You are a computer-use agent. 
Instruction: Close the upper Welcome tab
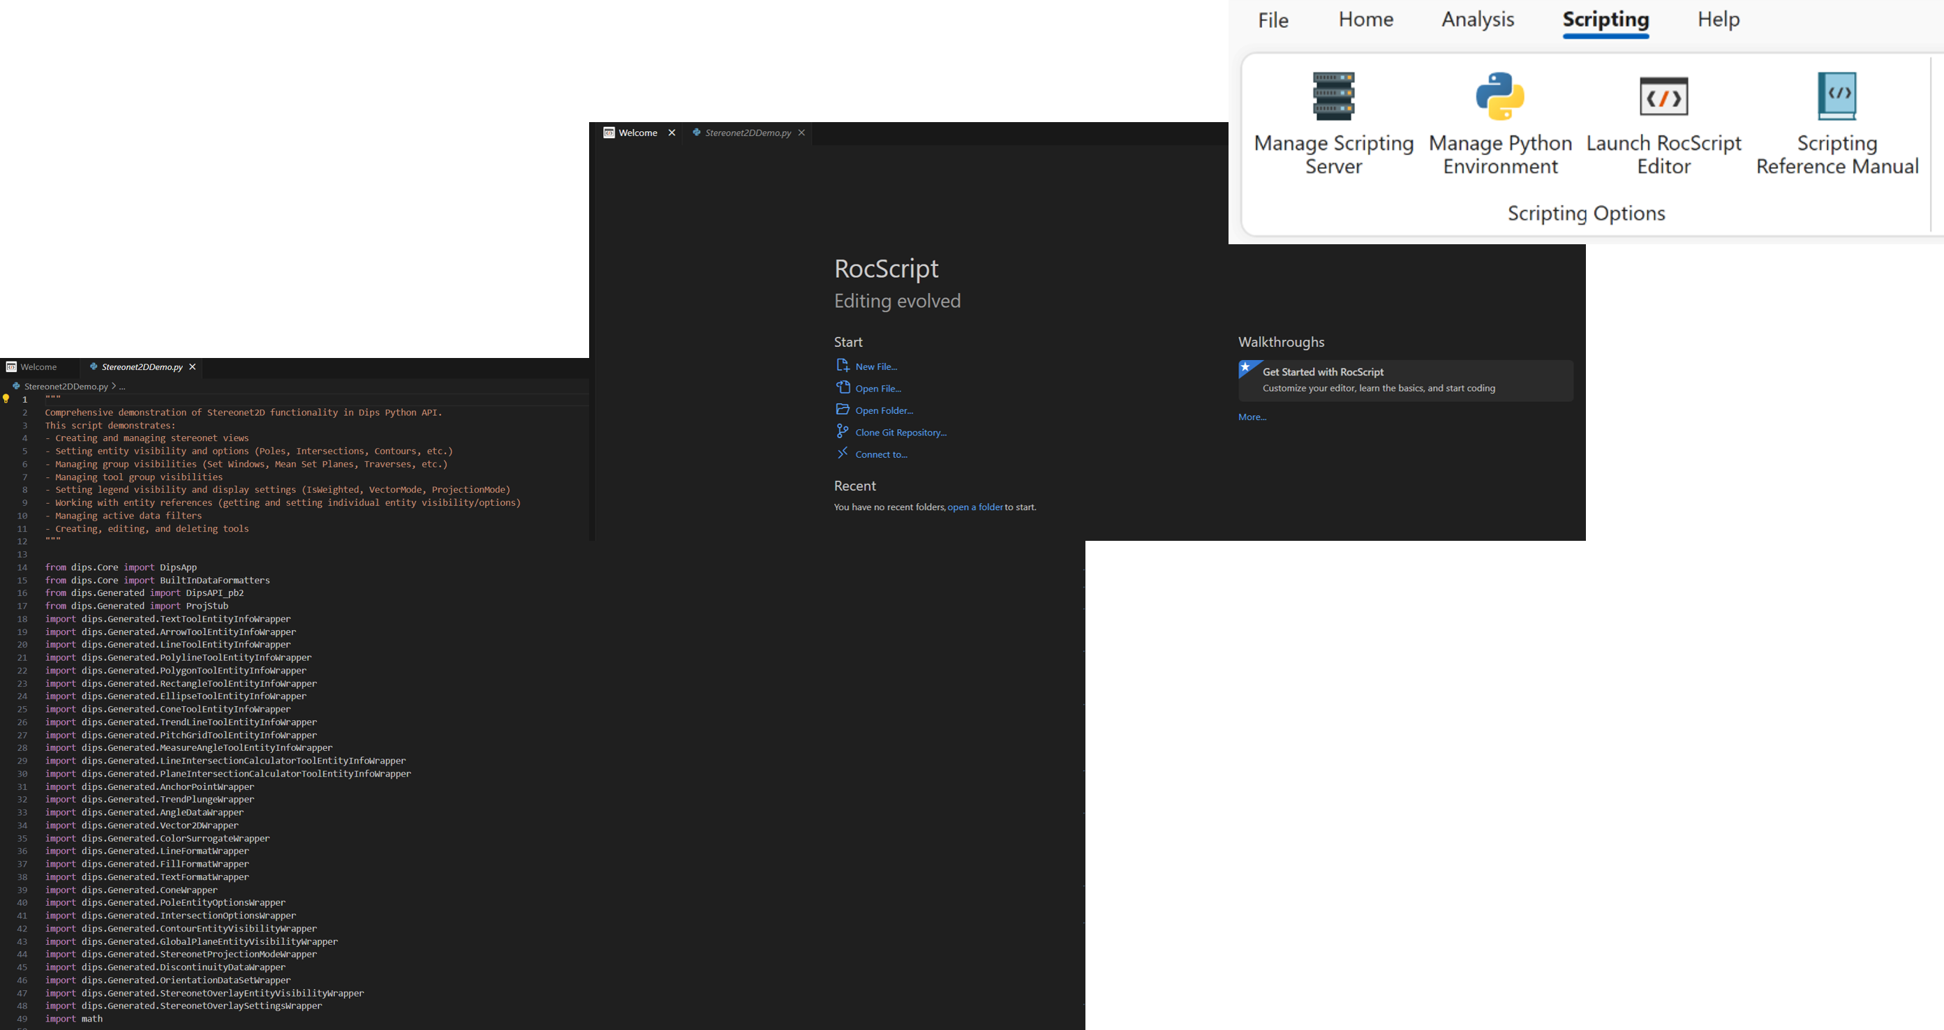[x=672, y=133]
